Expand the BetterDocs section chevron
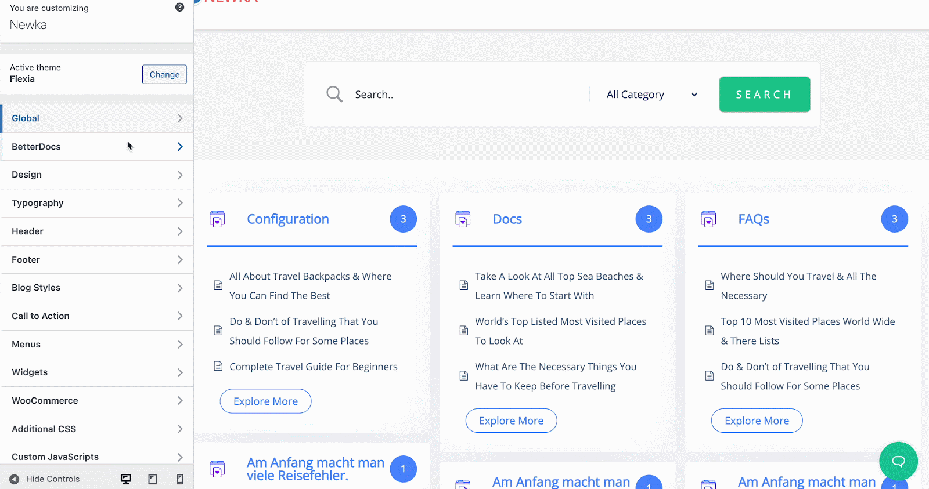The height and width of the screenshot is (489, 929). coord(180,147)
